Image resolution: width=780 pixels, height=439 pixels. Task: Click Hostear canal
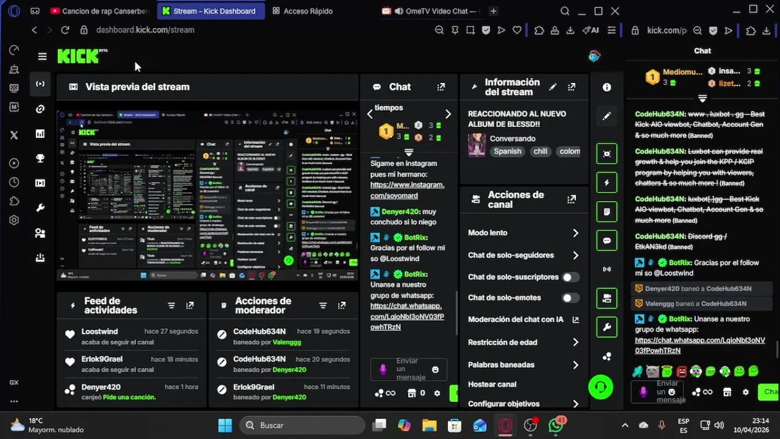[492, 384]
